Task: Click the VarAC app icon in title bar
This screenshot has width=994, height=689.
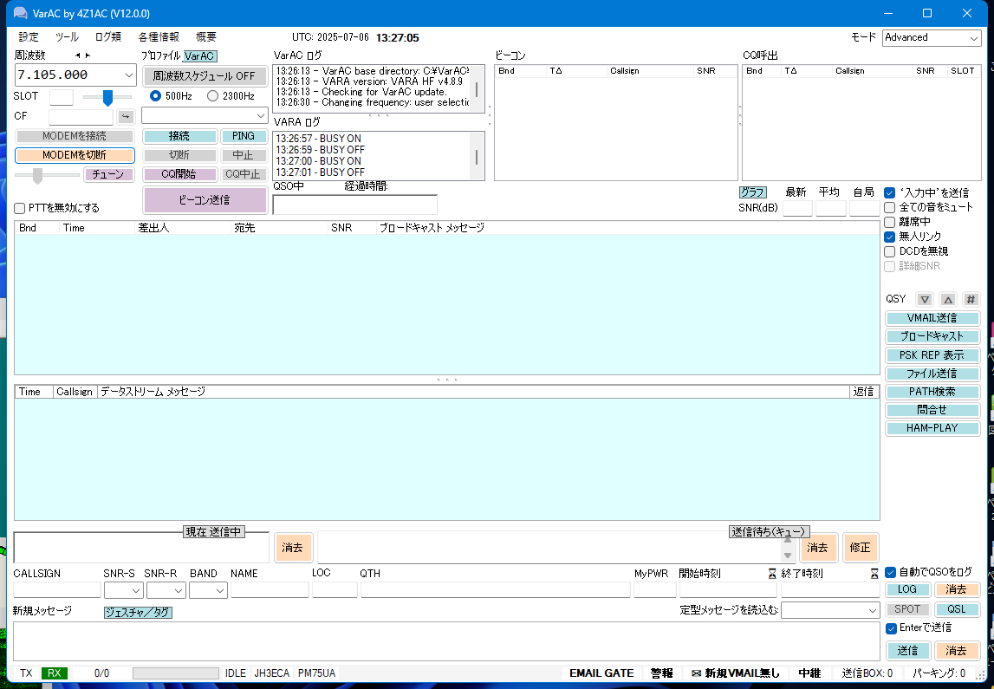Action: click(x=20, y=13)
